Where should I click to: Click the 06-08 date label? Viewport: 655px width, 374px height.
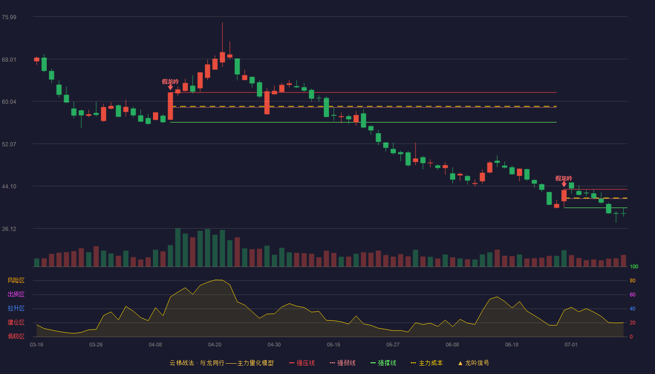tap(452, 345)
